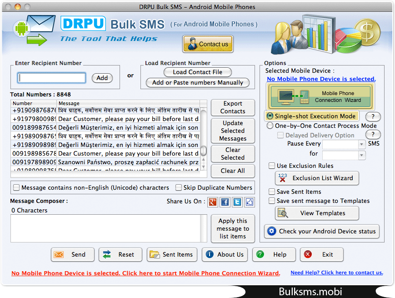Image resolution: width=395 pixels, height=298 pixels.
Task: Select row with number +9198909898
Action: click(105, 145)
